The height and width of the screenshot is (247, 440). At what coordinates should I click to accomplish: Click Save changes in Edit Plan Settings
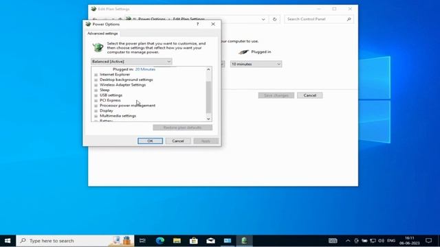[x=276, y=95]
